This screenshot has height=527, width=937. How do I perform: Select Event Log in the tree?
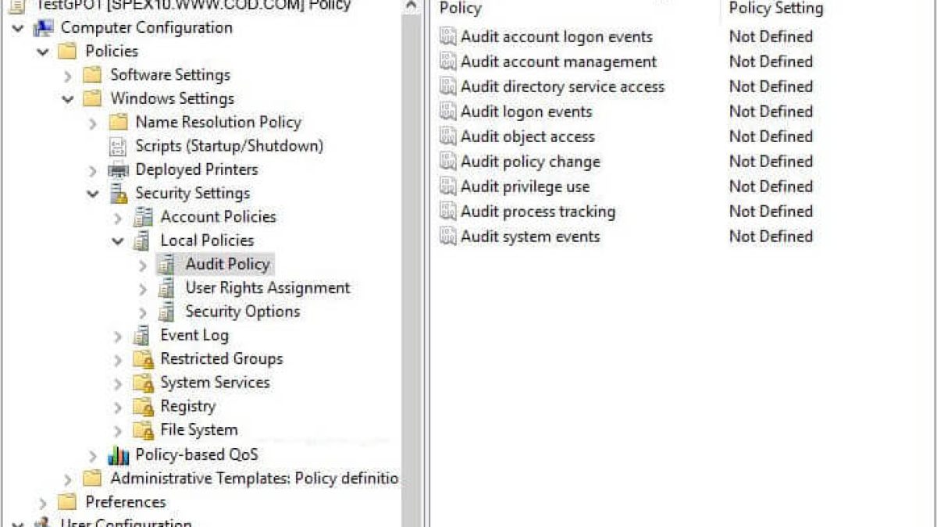[x=194, y=336]
